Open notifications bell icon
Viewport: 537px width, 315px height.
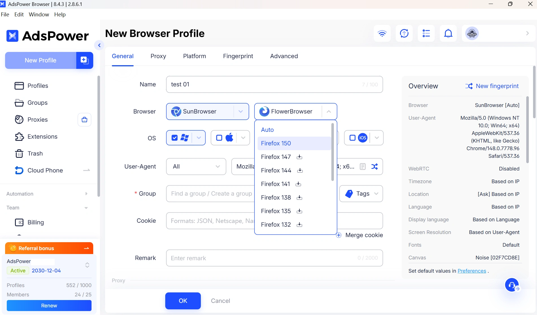coord(448,33)
